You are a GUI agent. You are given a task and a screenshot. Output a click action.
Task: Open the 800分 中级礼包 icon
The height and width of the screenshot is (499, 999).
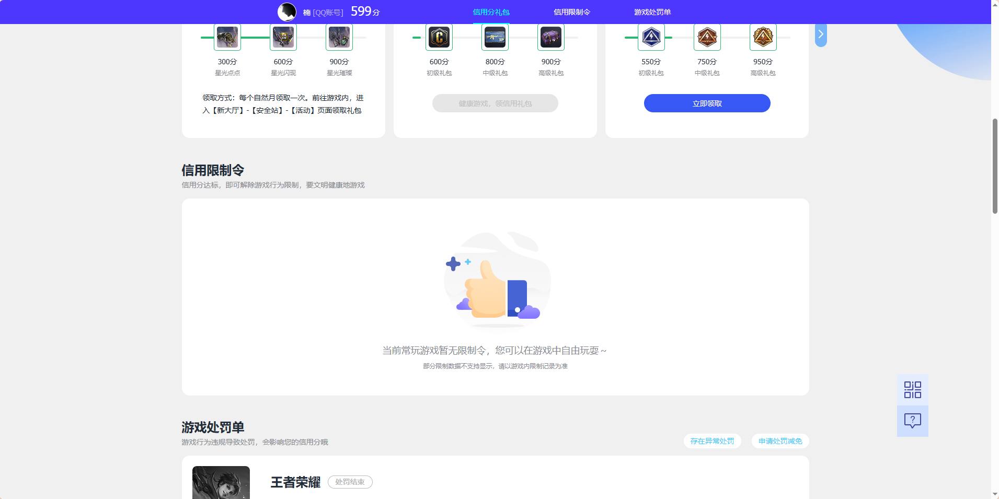coord(496,37)
